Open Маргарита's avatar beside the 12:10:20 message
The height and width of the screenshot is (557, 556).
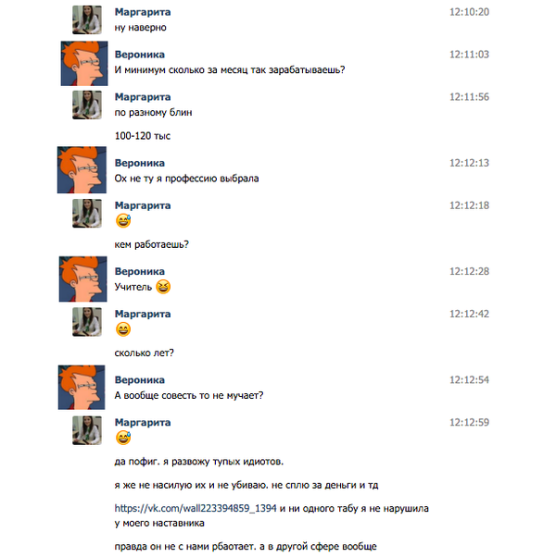point(86,19)
